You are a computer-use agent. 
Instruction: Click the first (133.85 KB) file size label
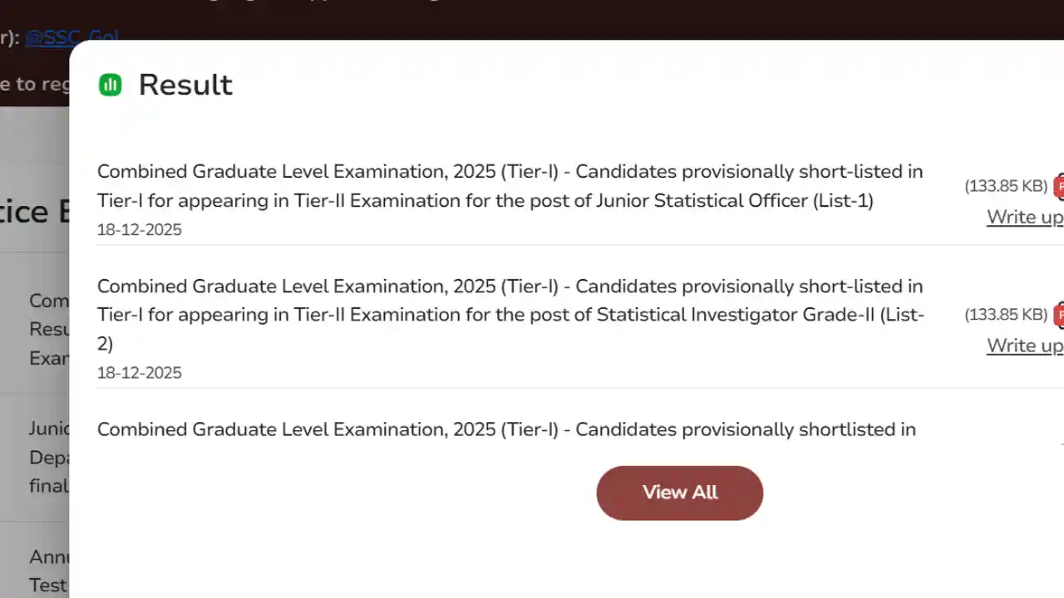(1006, 186)
